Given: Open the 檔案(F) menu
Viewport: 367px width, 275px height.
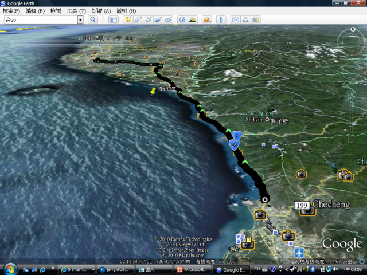Looking at the screenshot, I should [x=11, y=11].
